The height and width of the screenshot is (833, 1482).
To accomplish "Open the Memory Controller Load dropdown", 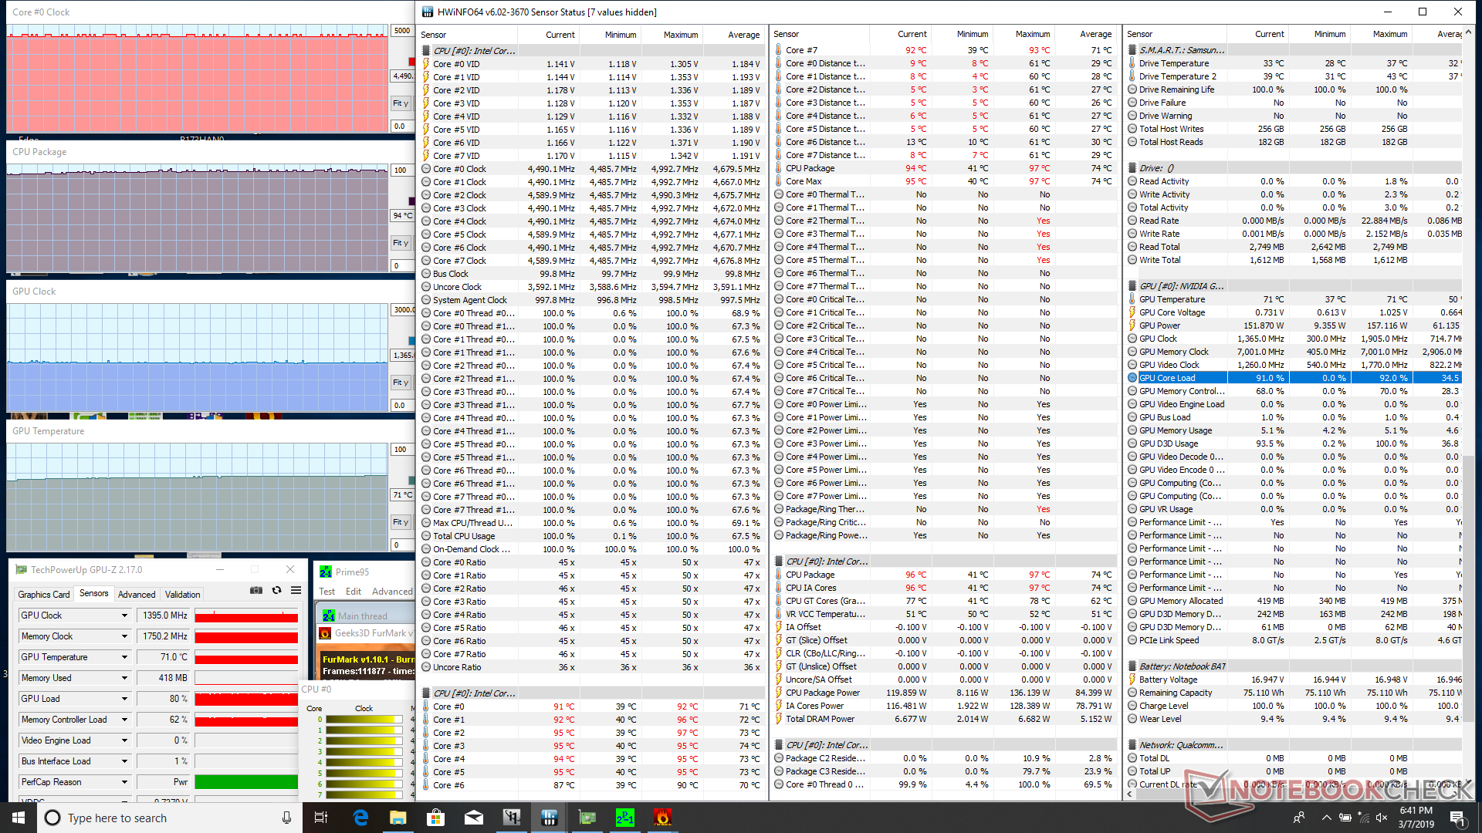I will pos(124,720).
